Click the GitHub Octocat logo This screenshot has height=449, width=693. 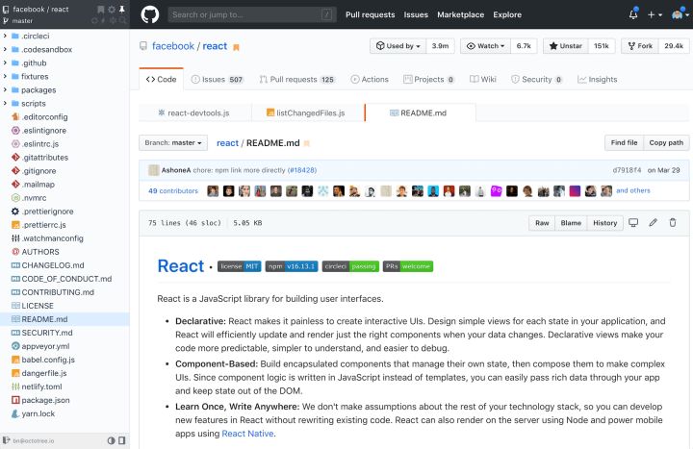coord(150,14)
